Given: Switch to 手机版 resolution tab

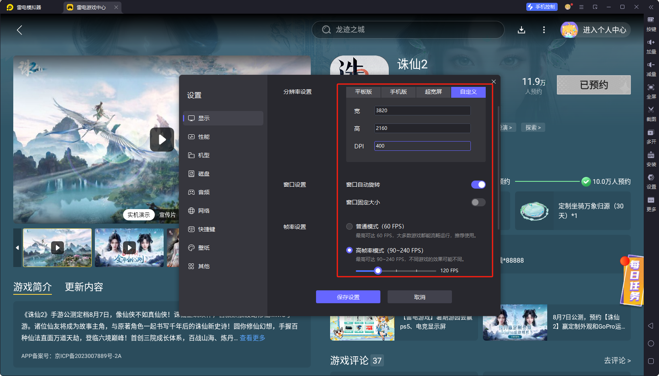Looking at the screenshot, I should coord(398,92).
